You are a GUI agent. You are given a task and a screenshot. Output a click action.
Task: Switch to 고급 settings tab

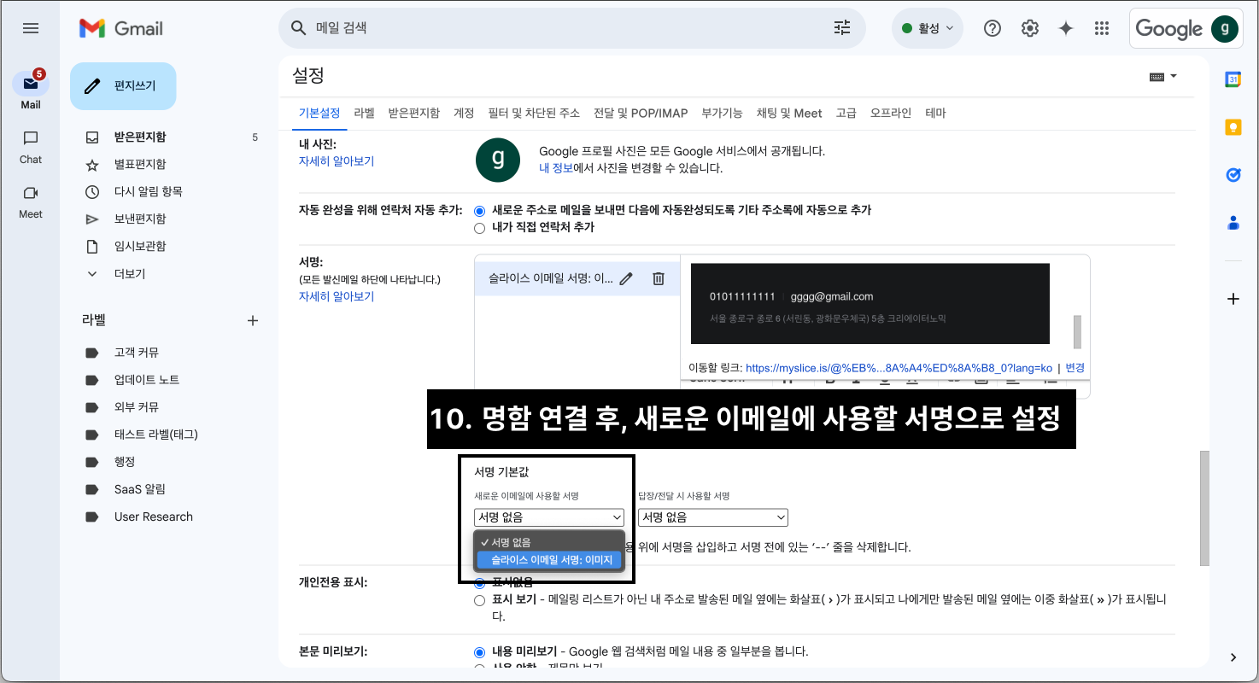pos(846,113)
